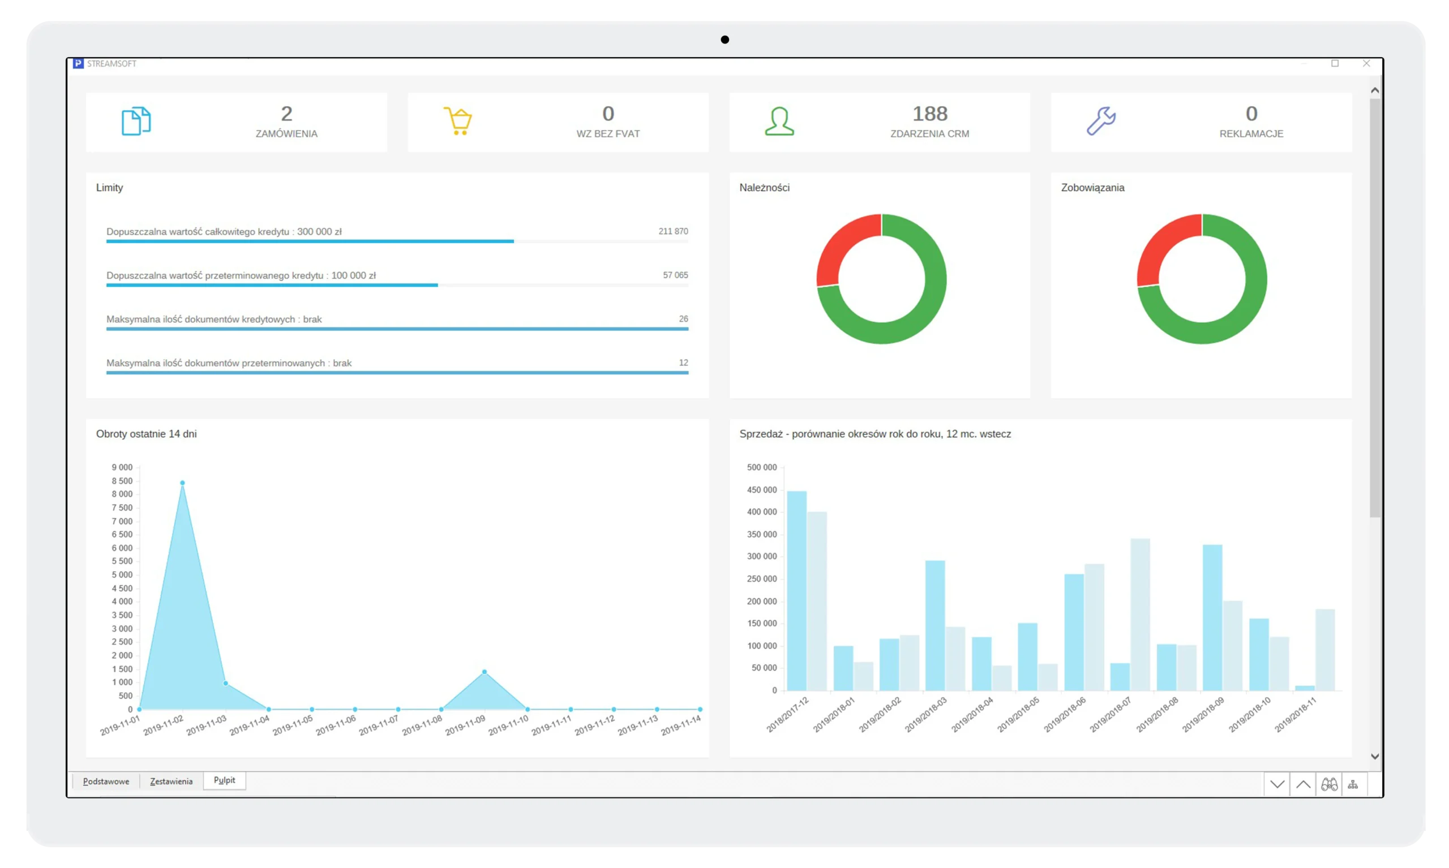Click the 0 WZ bez FVAT counter
The height and width of the screenshot is (868, 1449).
tap(608, 114)
